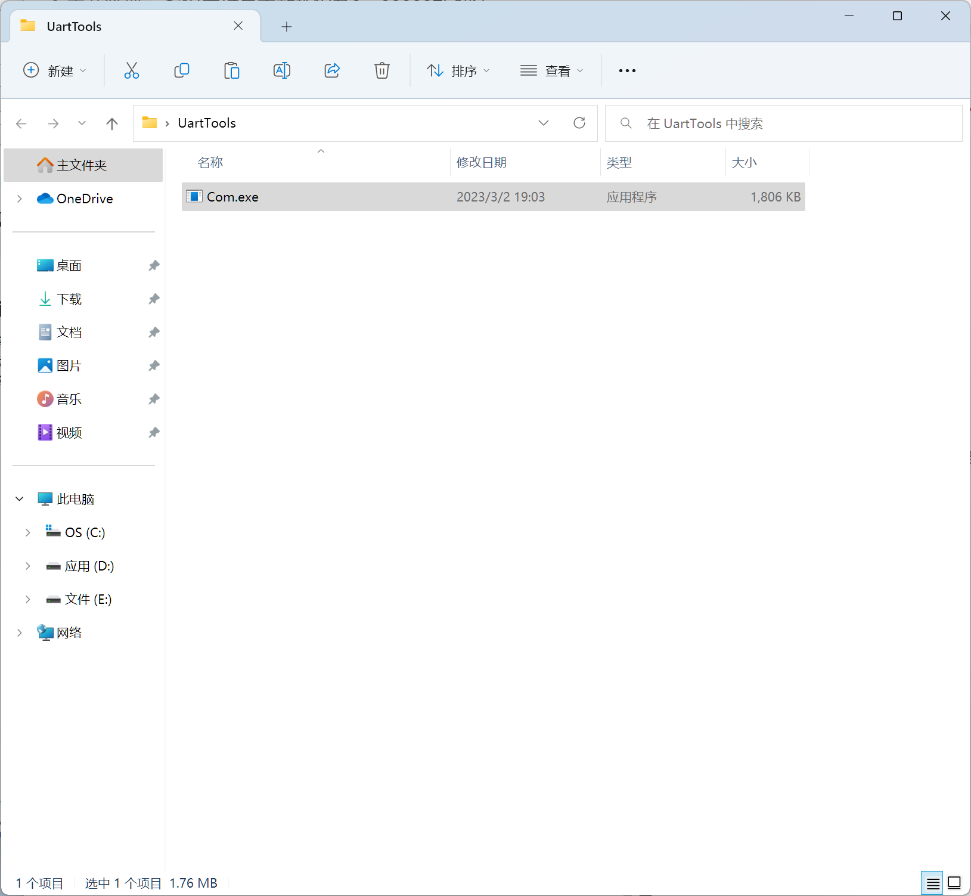Open the 新建 dropdown menu
Screen dimensions: 971x896
55,70
